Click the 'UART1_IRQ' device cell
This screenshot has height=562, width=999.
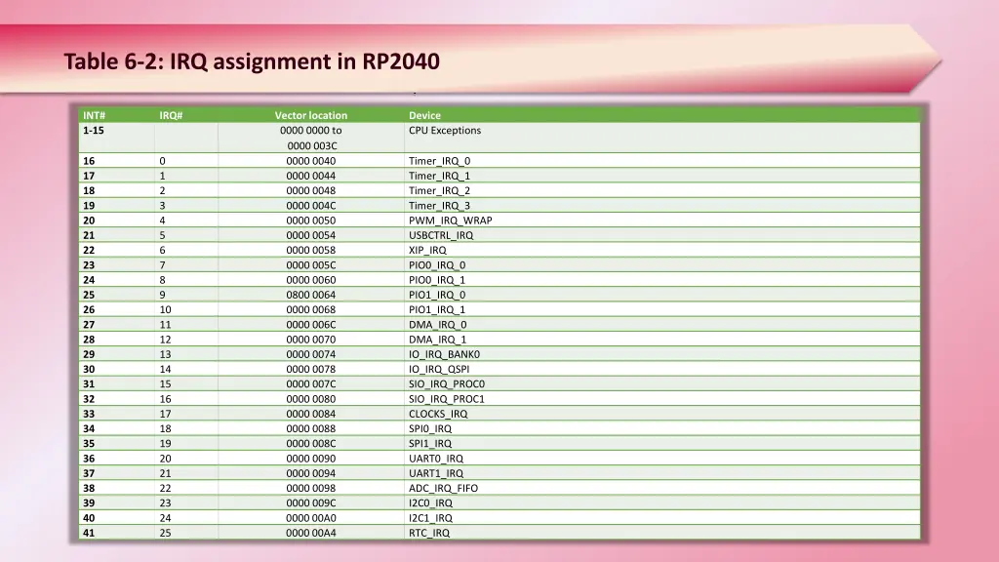pos(436,473)
